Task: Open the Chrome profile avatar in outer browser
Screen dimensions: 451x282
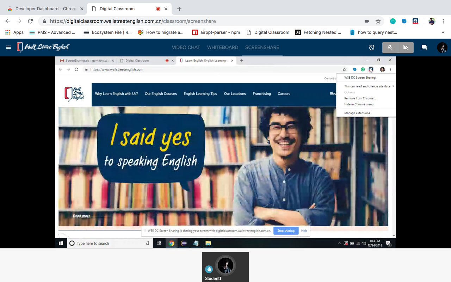Action: click(x=432, y=21)
